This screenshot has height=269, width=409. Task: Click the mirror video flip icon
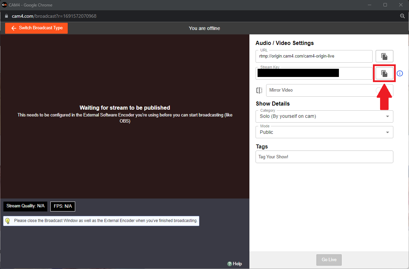tap(259, 90)
